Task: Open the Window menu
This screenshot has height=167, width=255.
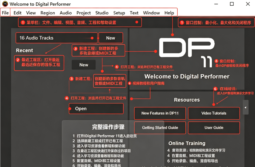Action: click(x=151, y=13)
